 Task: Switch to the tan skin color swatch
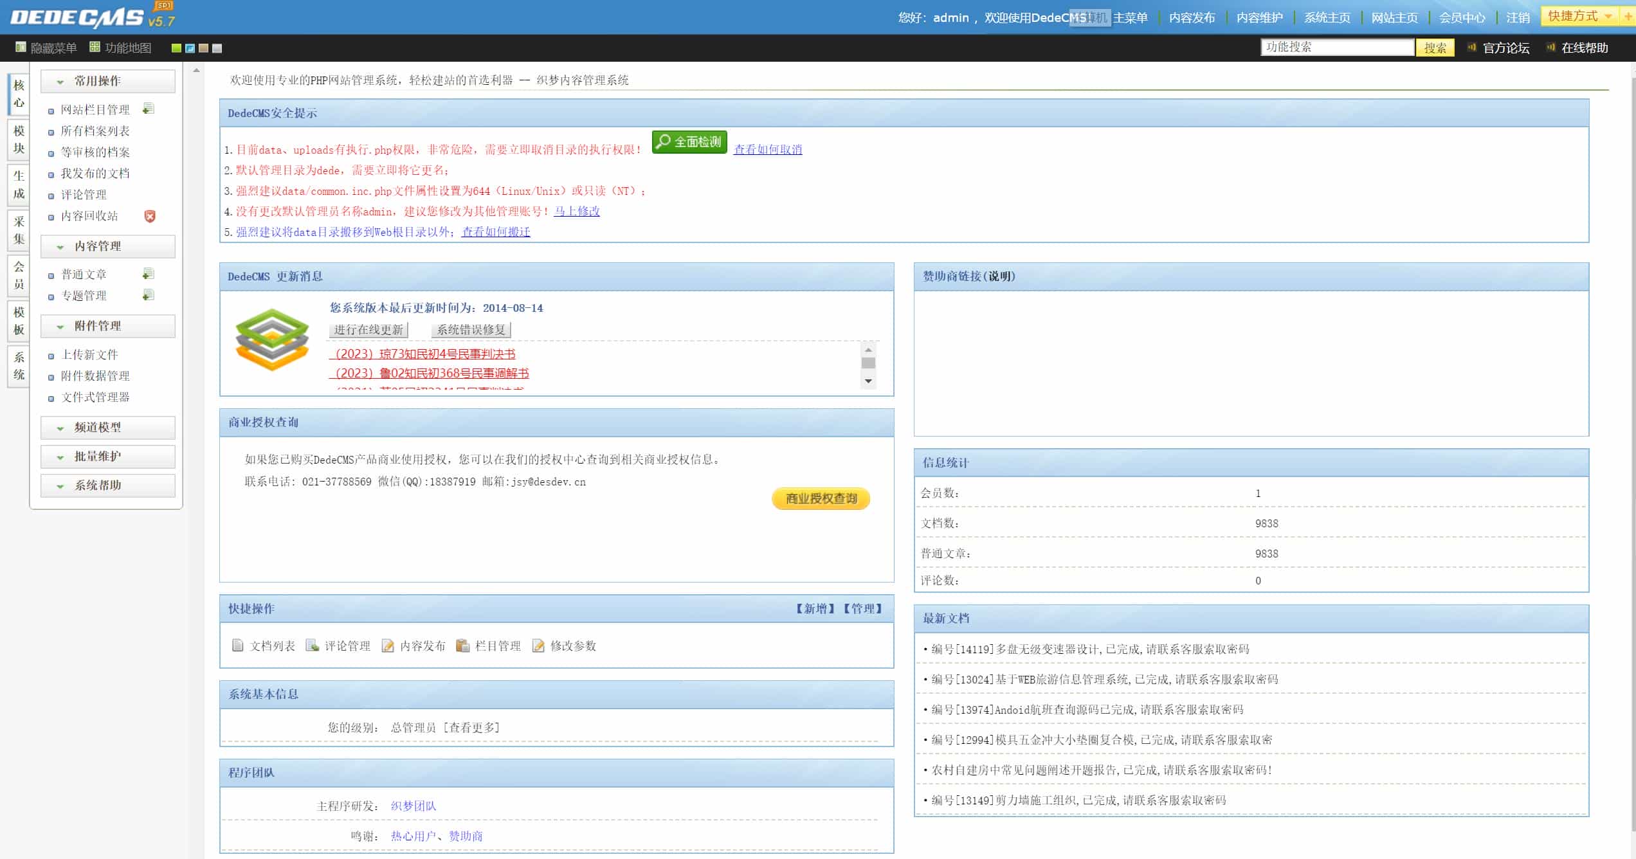coord(203,48)
